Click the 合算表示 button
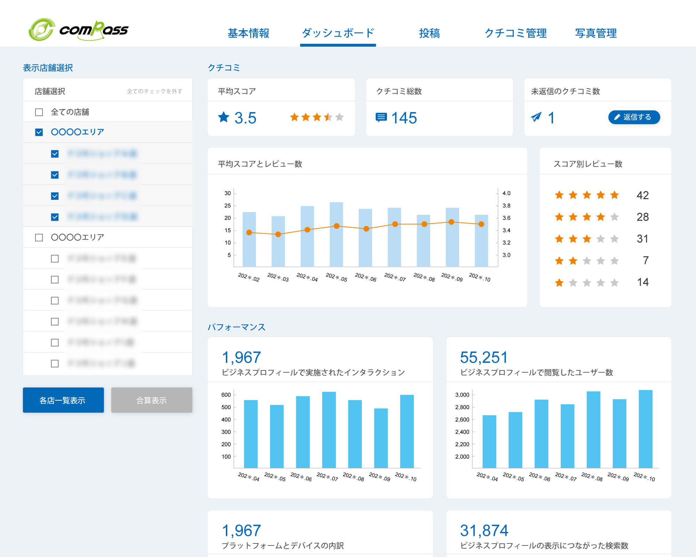696x557 pixels. click(x=152, y=400)
